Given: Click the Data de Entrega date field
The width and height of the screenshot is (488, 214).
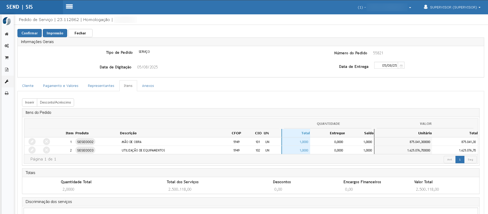Looking at the screenshot, I should click(386, 66).
